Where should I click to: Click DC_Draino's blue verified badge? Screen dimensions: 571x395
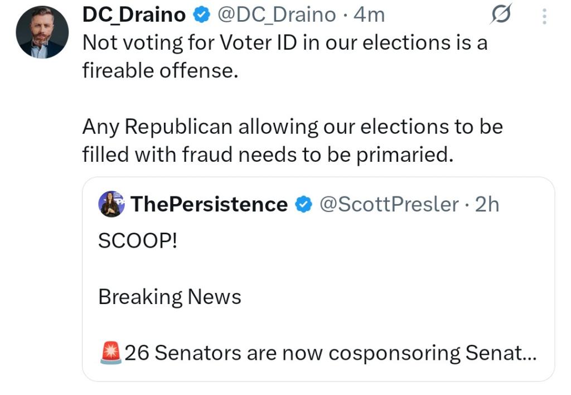click(x=200, y=16)
